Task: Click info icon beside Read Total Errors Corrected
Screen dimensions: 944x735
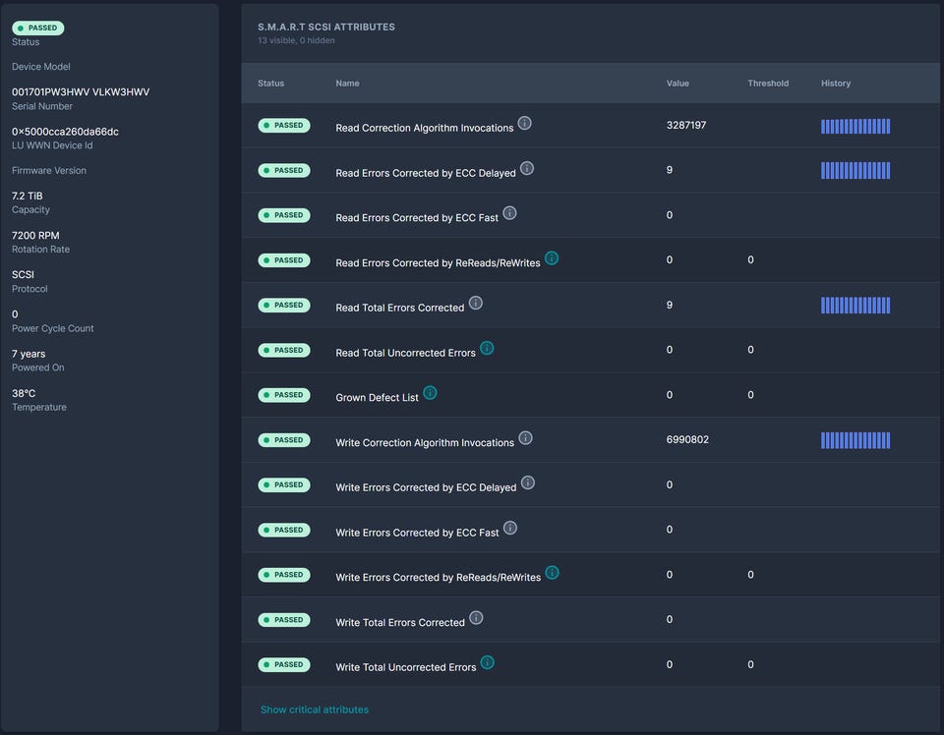Action: [x=476, y=304]
